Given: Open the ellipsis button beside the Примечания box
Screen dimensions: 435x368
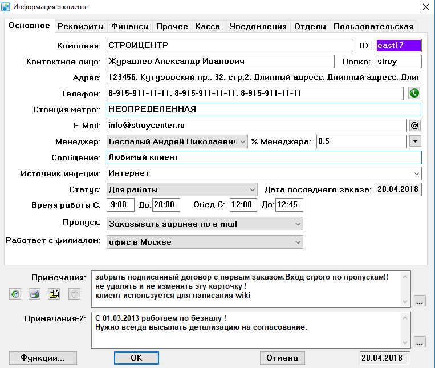Looking at the screenshot, I should tap(420, 301).
